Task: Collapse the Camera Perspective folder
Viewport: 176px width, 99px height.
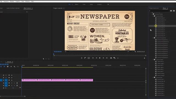Action: [153, 38]
